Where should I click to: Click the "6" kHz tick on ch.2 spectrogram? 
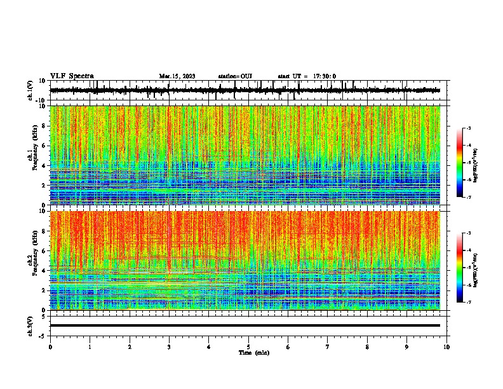click(44, 251)
